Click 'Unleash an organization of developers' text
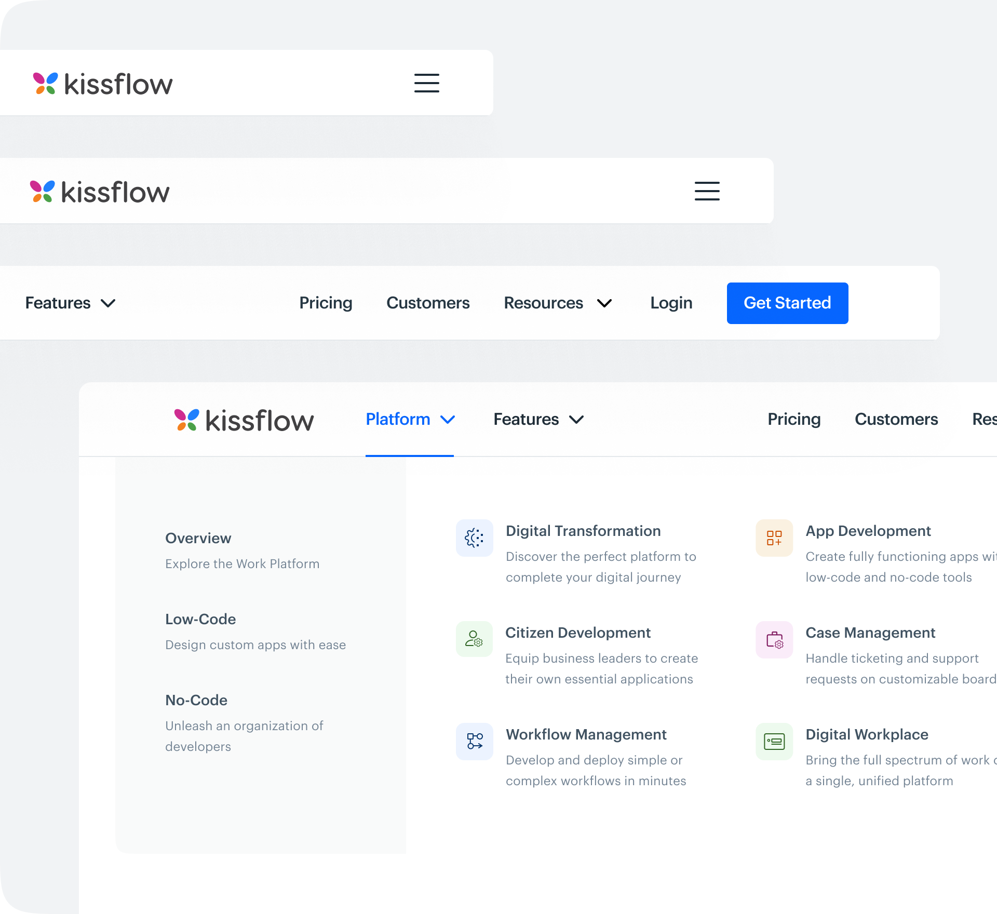997x914 pixels. coord(244,736)
